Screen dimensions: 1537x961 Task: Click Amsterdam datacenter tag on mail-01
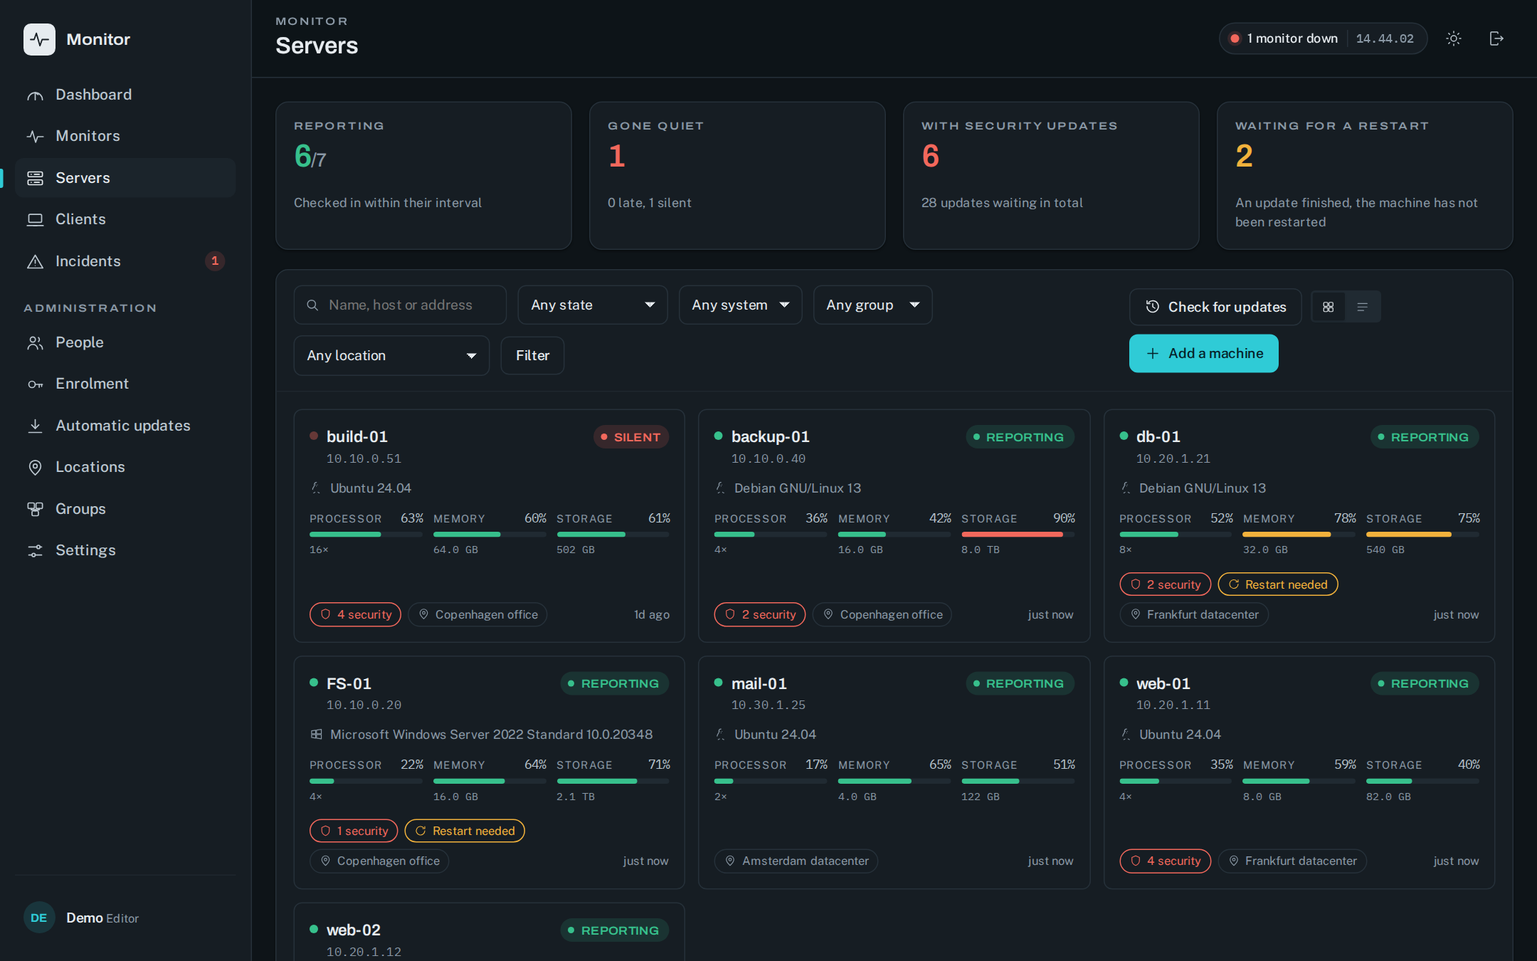pyautogui.click(x=796, y=861)
